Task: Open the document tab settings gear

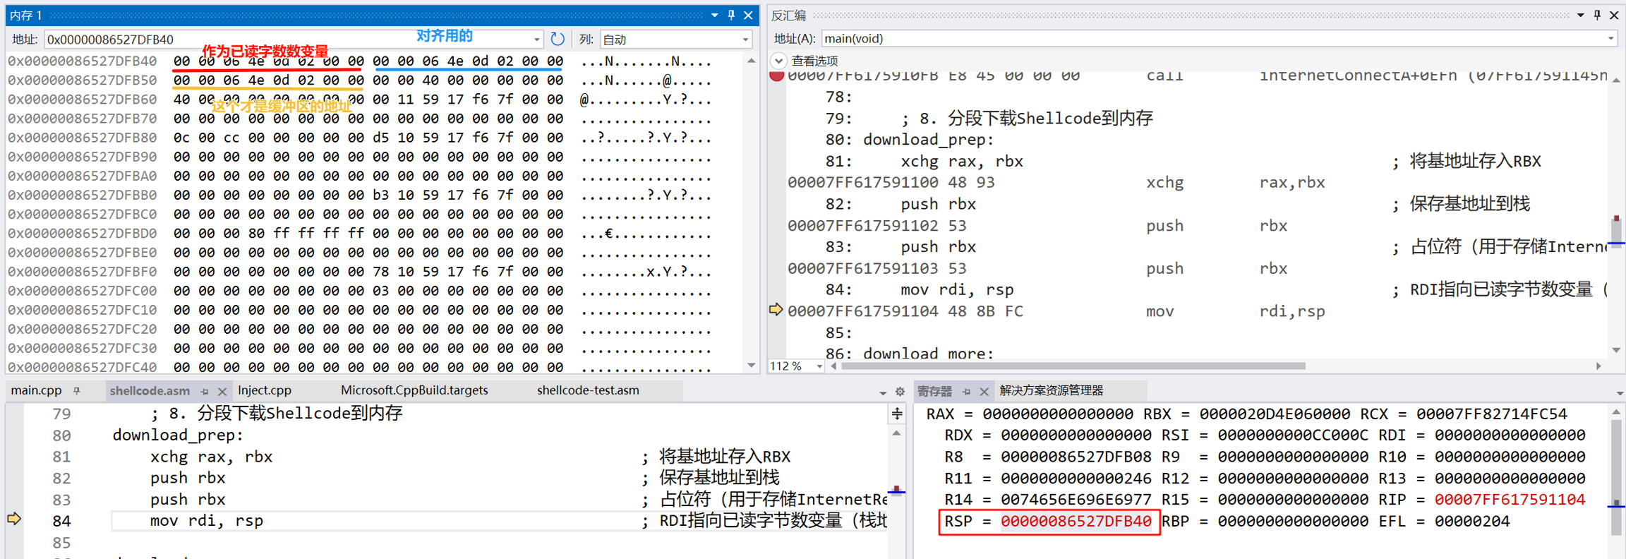Action: pos(900,391)
